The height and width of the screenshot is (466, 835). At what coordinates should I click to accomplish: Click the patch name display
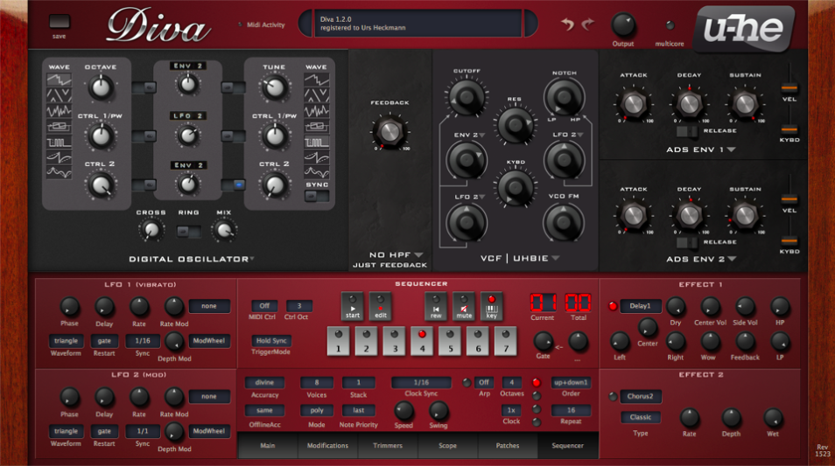(x=418, y=24)
